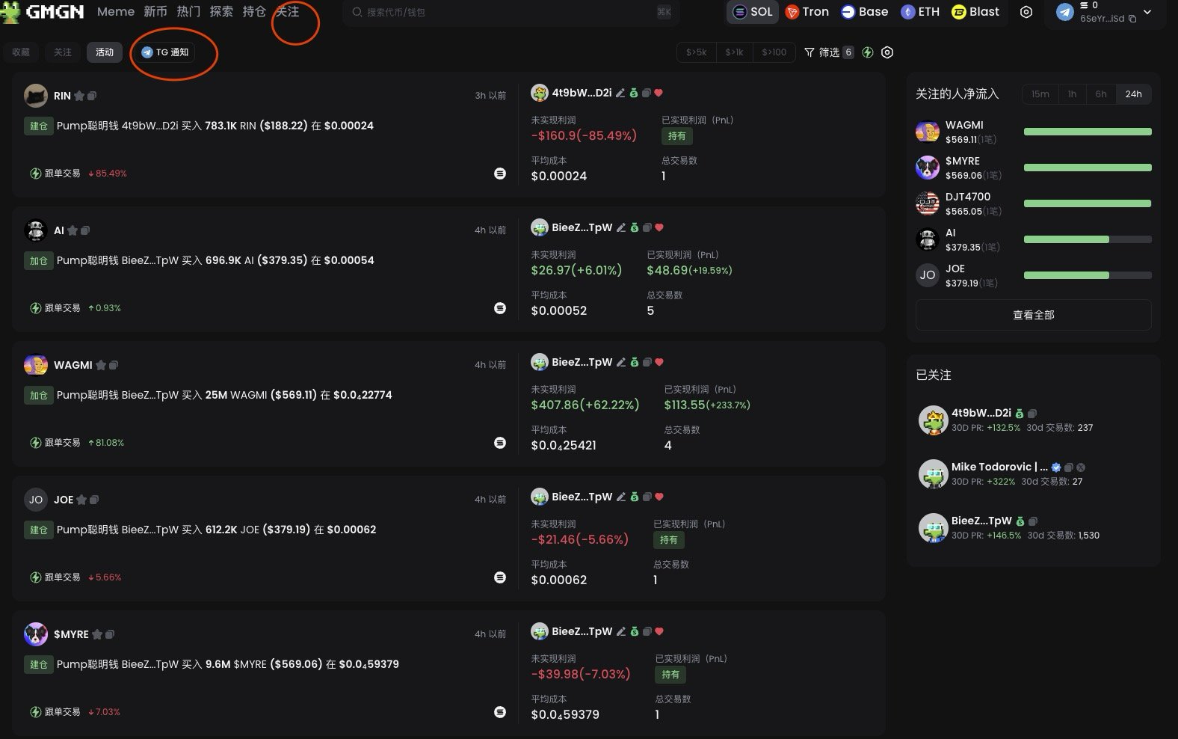Copy the WAGMI token address
Screen dimensions: 1178x739
click(x=114, y=365)
